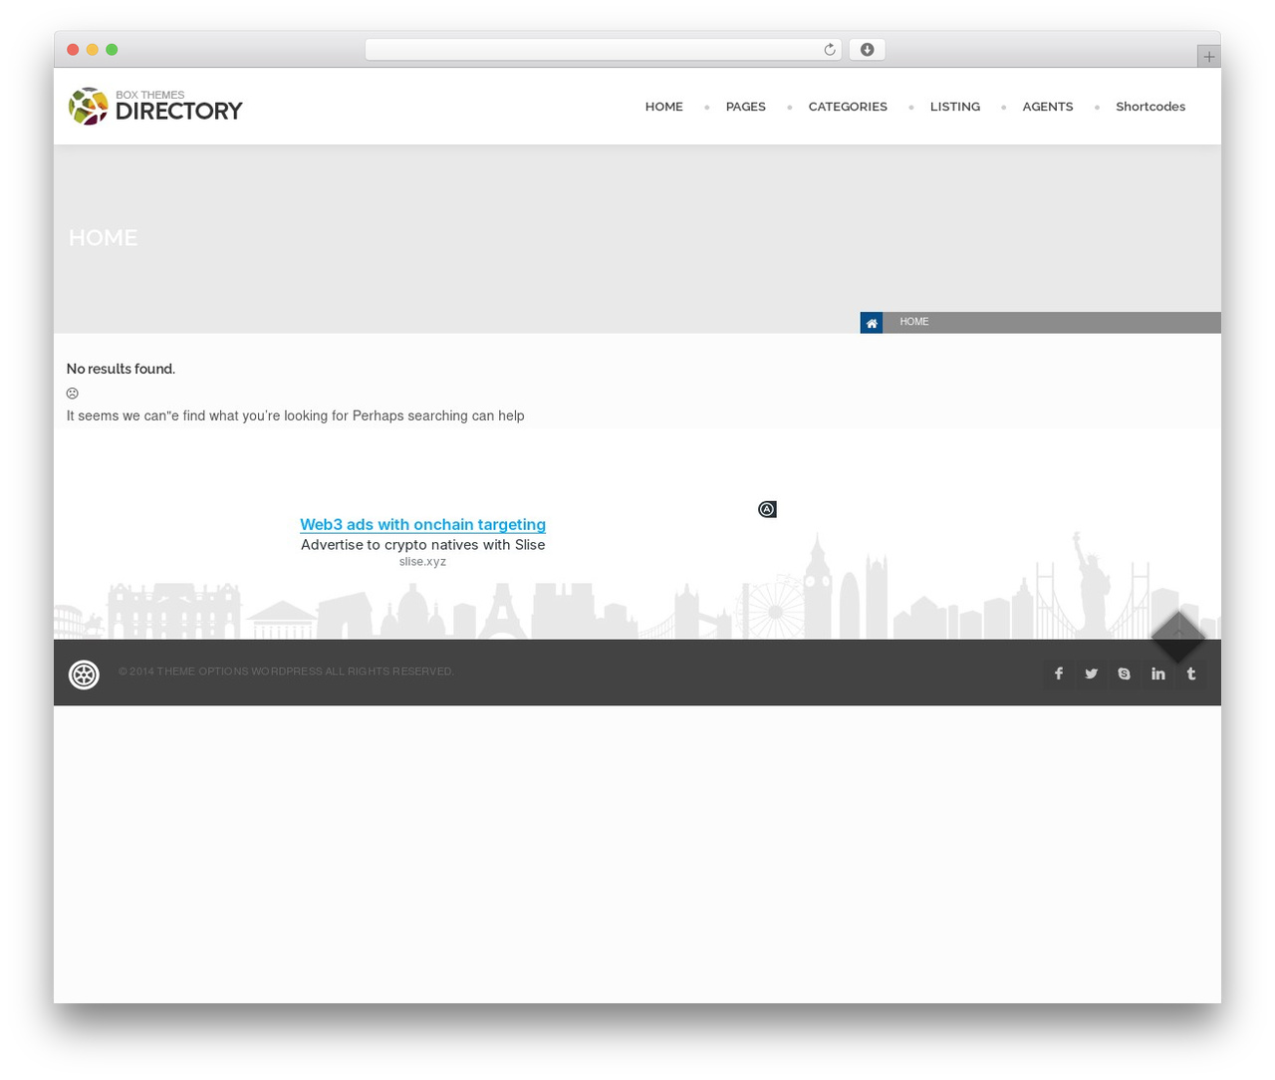
Task: Reload the page with the refresh icon
Action: (829, 50)
